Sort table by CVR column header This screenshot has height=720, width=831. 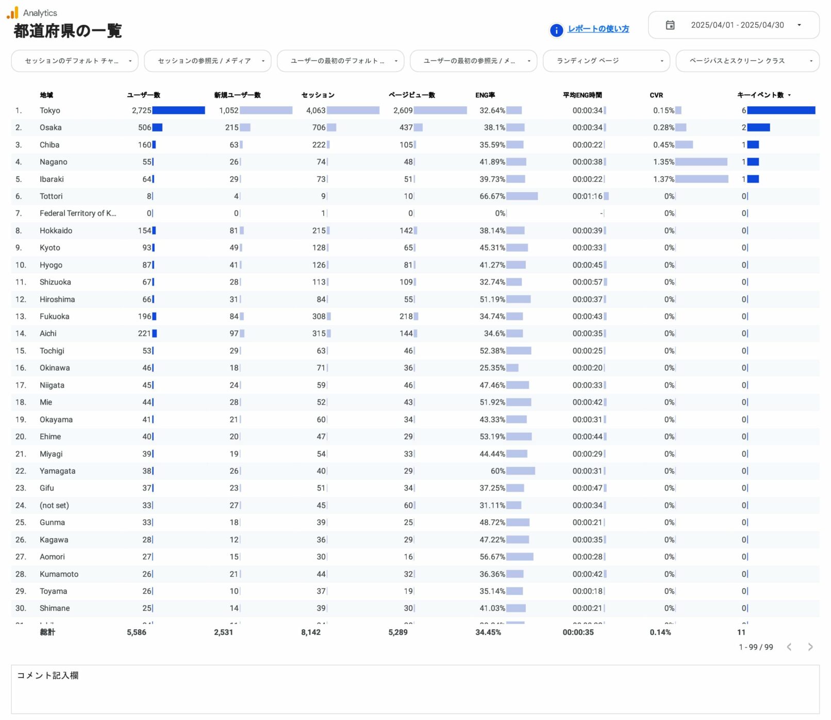click(656, 95)
